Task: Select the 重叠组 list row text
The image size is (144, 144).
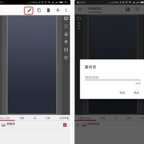Action: pos(11,124)
